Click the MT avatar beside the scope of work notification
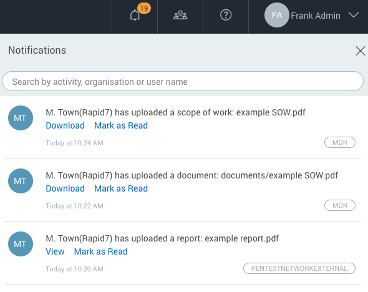Screen dimensions: 368x292 tap(21, 118)
